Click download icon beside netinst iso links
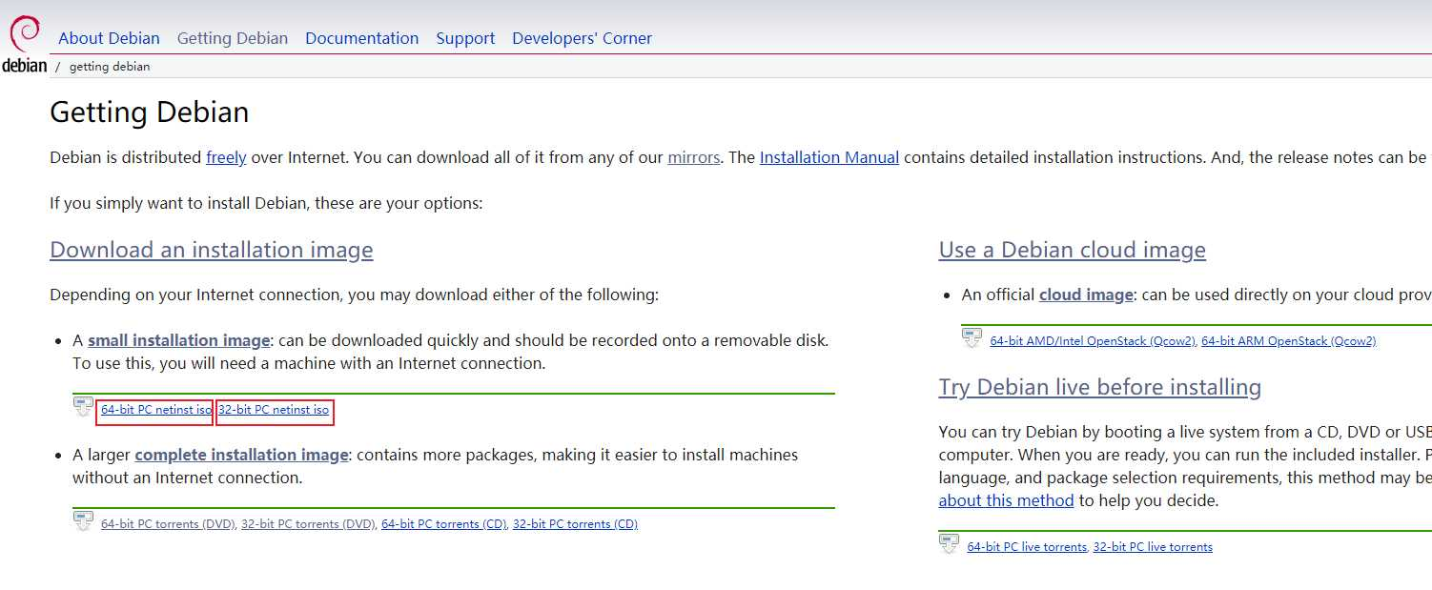 click(83, 407)
